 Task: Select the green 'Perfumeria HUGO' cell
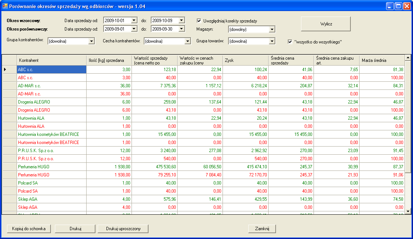point(52,167)
